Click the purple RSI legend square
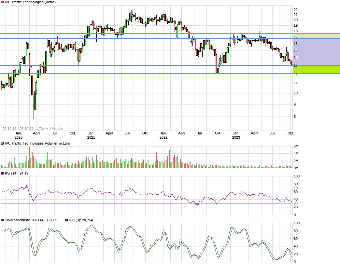Viewport: 340px width, 265px height. 2,173
